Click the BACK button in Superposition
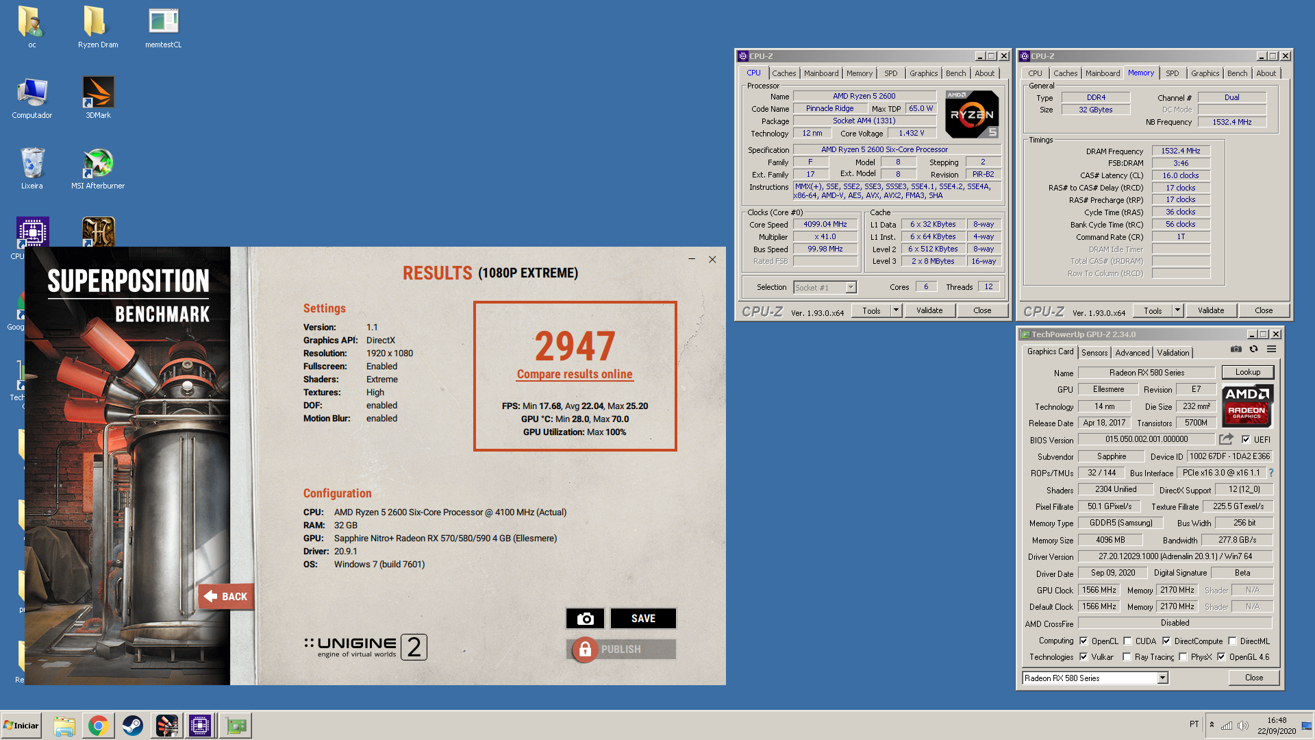This screenshot has height=740, width=1315. (227, 597)
